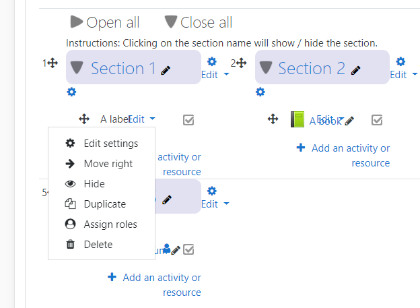Click the green book activity icon
420x308 pixels.
coord(297,119)
